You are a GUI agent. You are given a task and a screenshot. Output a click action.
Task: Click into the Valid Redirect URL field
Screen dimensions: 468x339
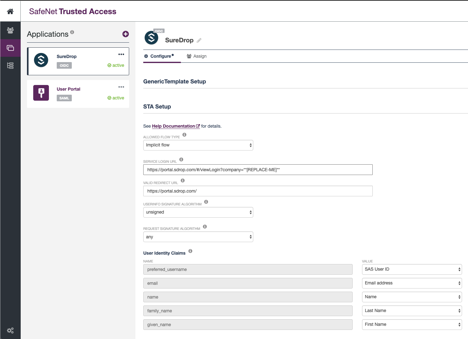tap(258, 191)
